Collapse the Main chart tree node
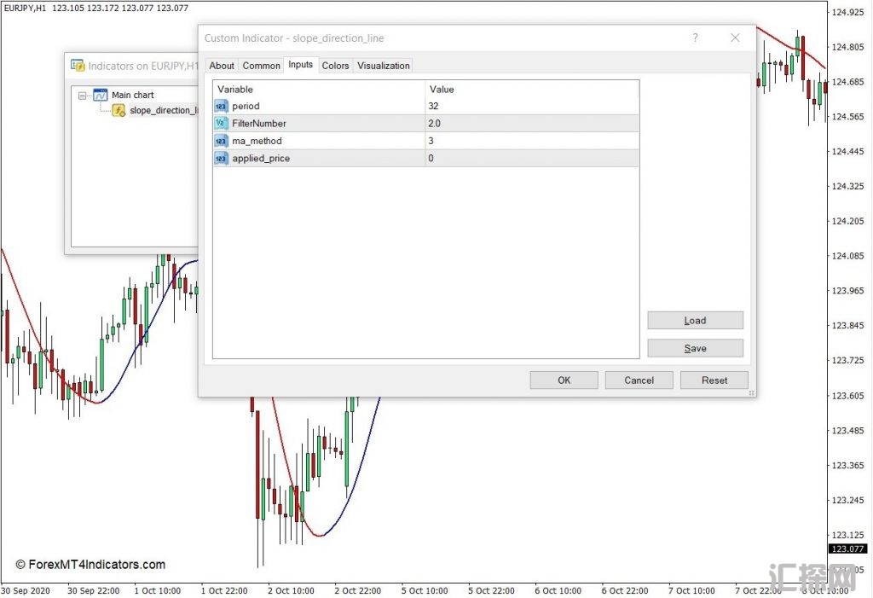 [83, 96]
